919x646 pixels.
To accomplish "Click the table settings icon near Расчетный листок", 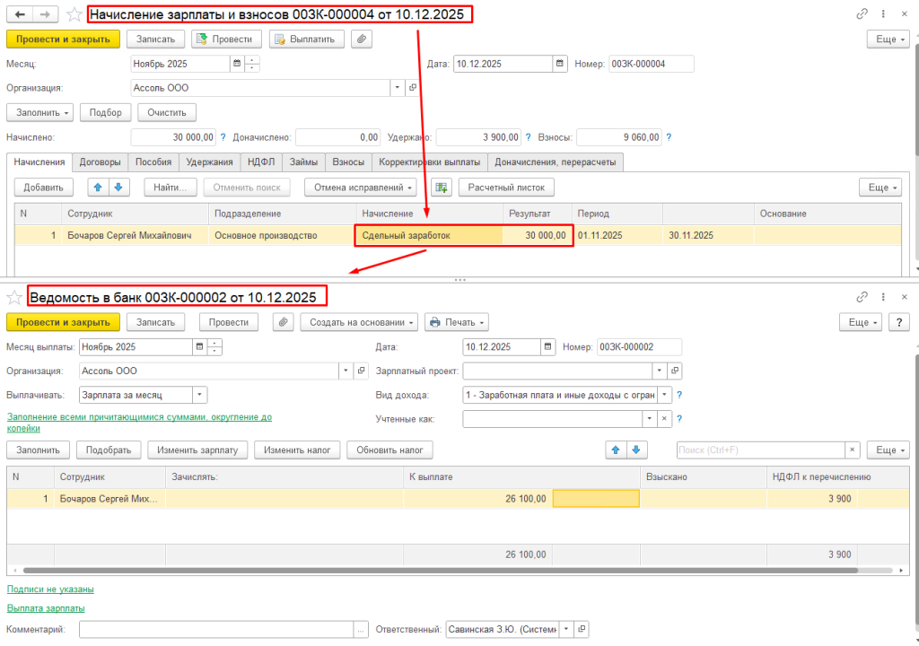I will click(440, 187).
